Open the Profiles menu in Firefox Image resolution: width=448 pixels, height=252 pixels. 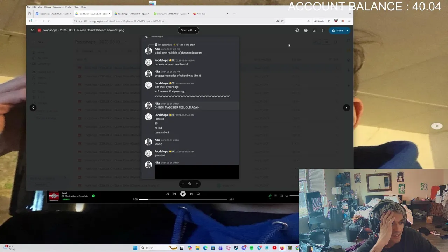(x=69, y=7)
